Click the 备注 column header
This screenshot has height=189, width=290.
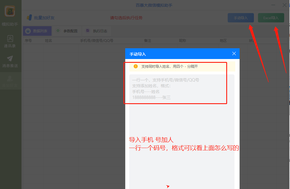pos(147,41)
